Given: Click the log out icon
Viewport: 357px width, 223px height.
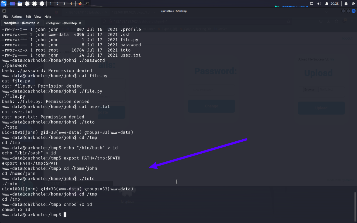Looking at the screenshot, I should [x=353, y=4].
